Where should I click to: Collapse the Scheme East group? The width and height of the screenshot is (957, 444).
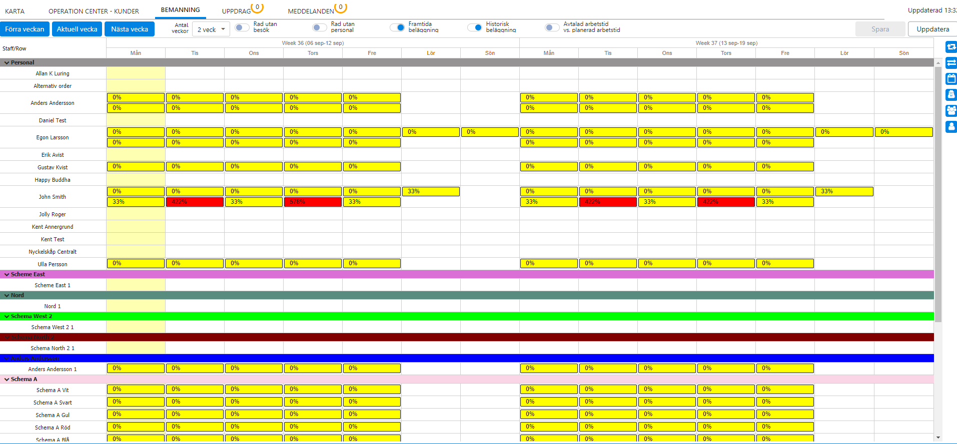[7, 275]
